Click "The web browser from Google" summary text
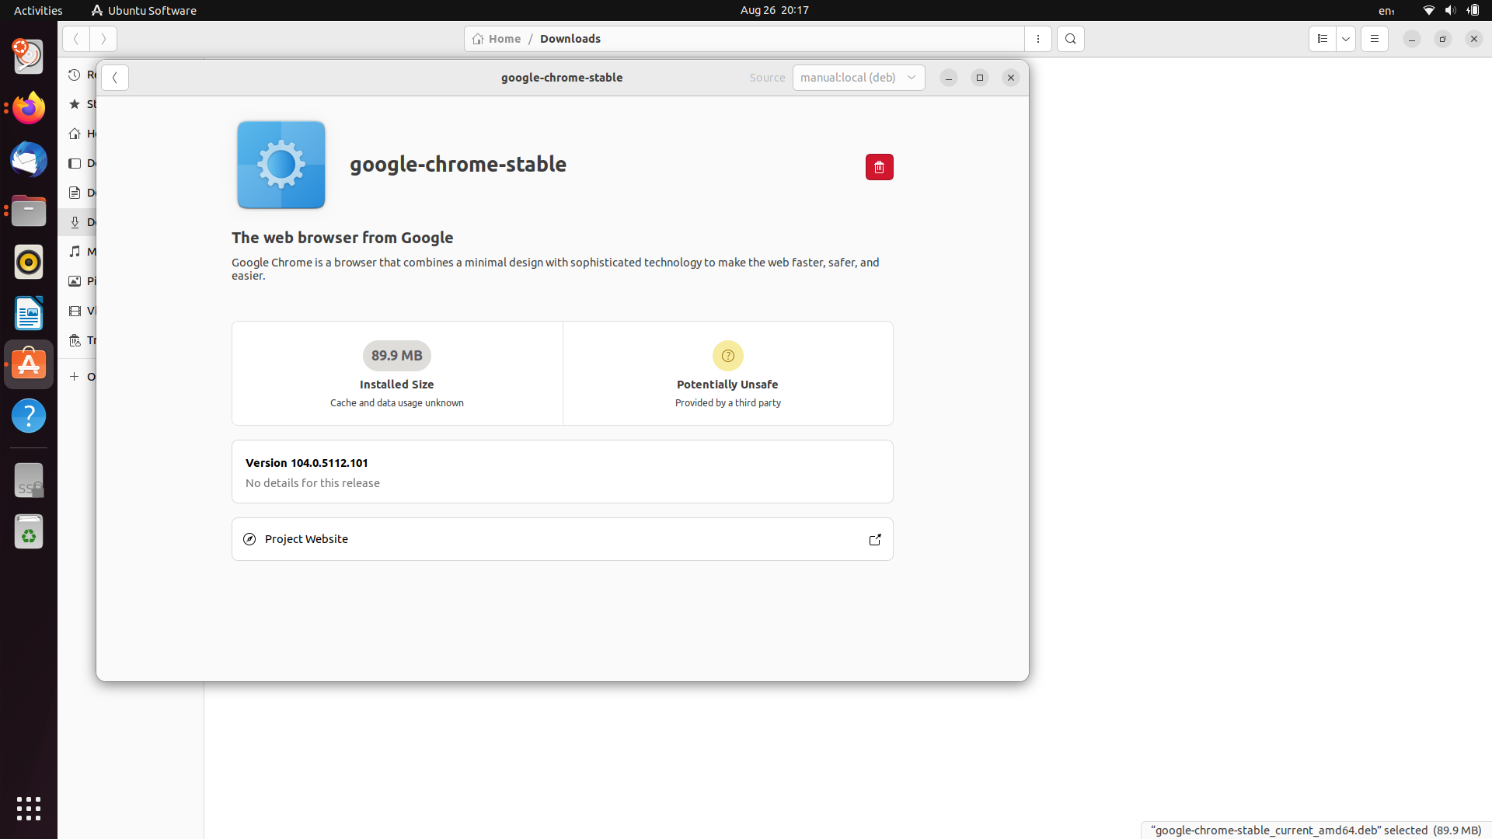1492x839 pixels. (x=342, y=238)
